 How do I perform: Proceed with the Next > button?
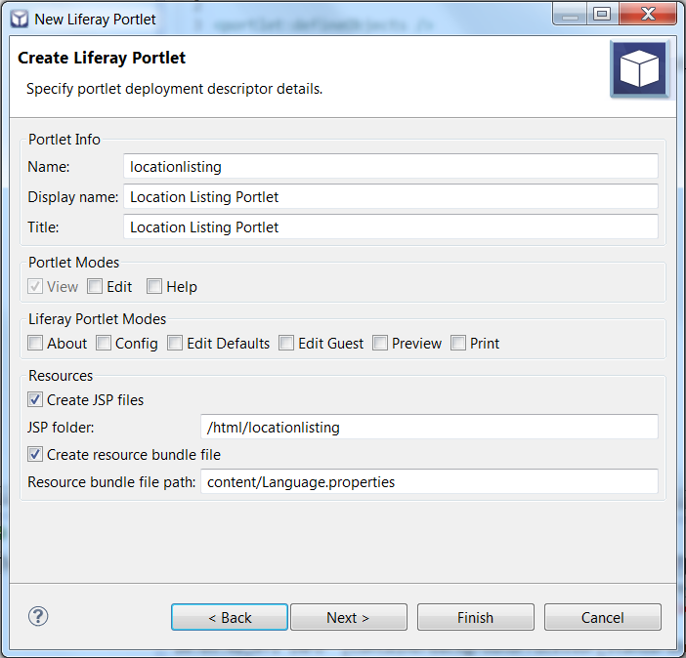(349, 617)
